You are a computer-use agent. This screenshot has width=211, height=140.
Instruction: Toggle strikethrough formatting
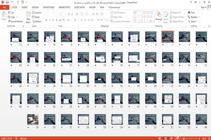click(60, 20)
